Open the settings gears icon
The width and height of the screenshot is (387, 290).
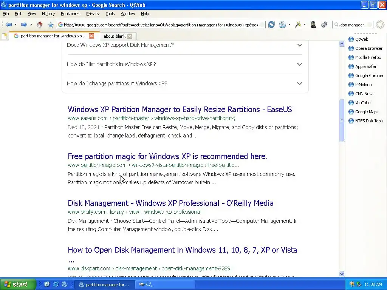pos(324,25)
